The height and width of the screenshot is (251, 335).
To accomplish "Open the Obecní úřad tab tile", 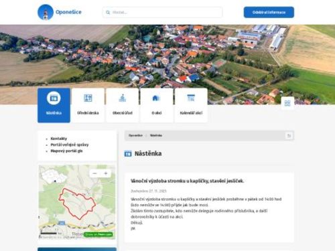I will [x=123, y=105].
